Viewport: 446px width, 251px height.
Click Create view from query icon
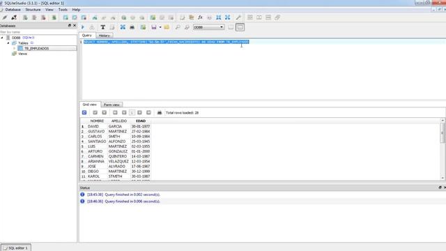143,27
